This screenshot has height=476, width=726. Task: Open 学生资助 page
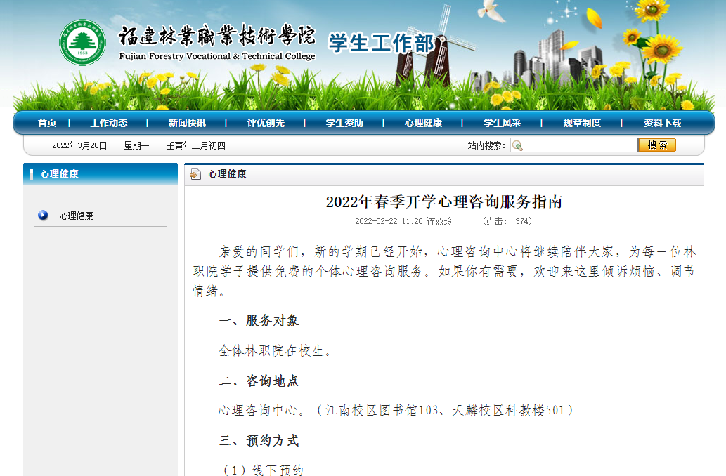tap(344, 123)
